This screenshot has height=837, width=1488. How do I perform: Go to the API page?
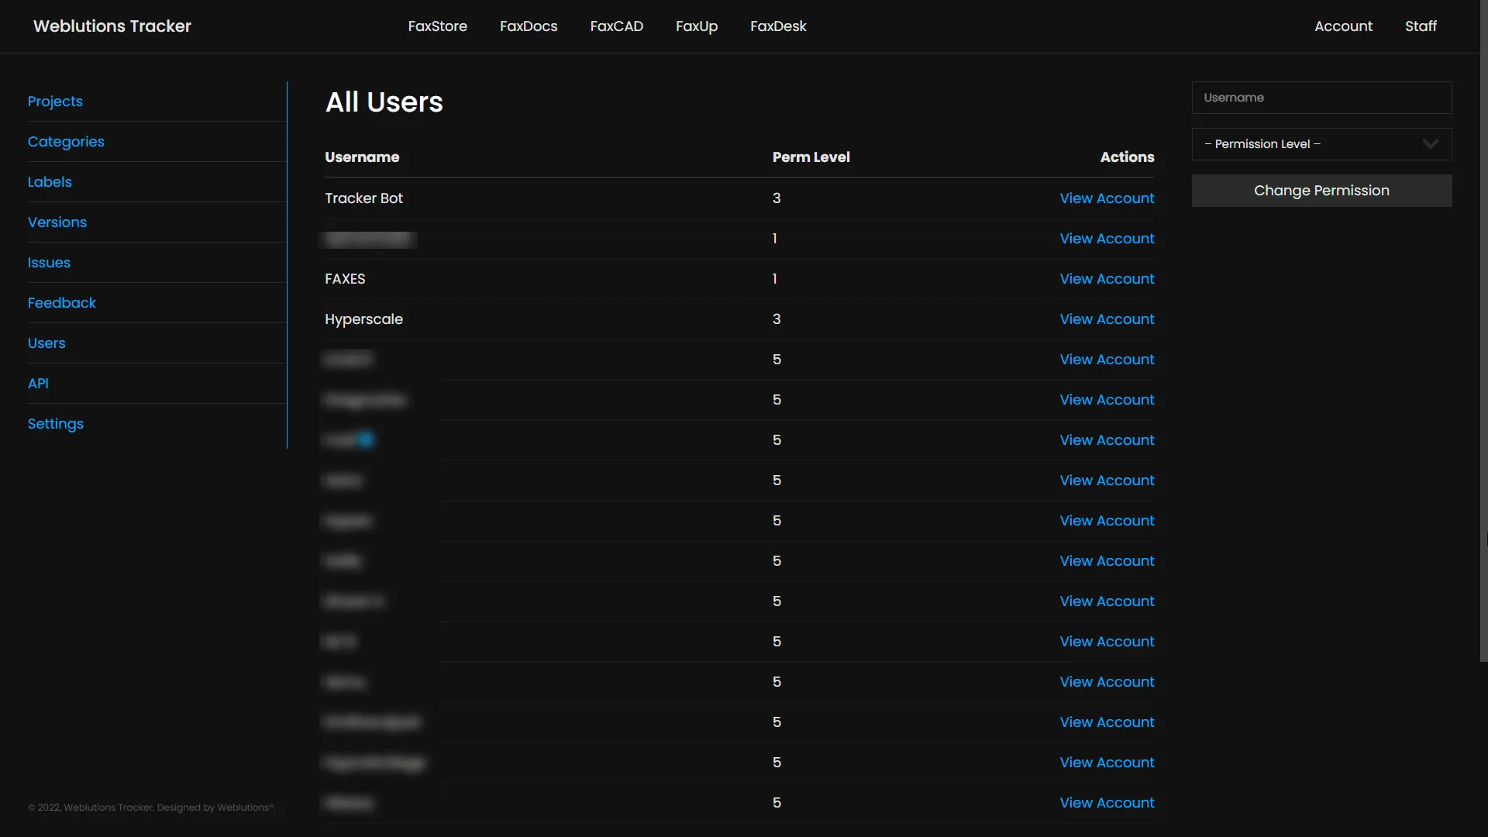[x=37, y=383]
